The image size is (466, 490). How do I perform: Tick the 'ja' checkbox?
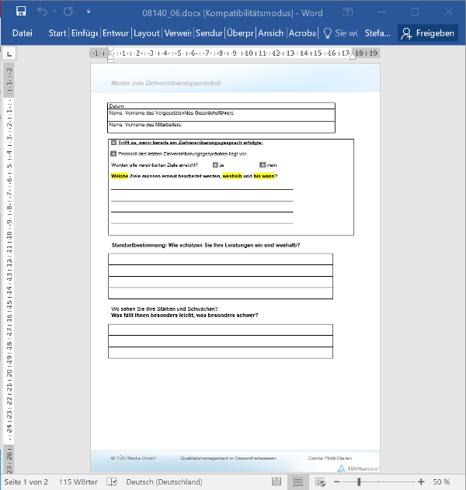coord(215,164)
